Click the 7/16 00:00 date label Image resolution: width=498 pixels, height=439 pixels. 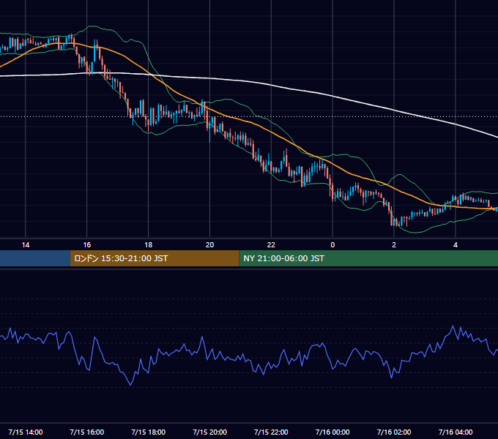tap(332, 432)
